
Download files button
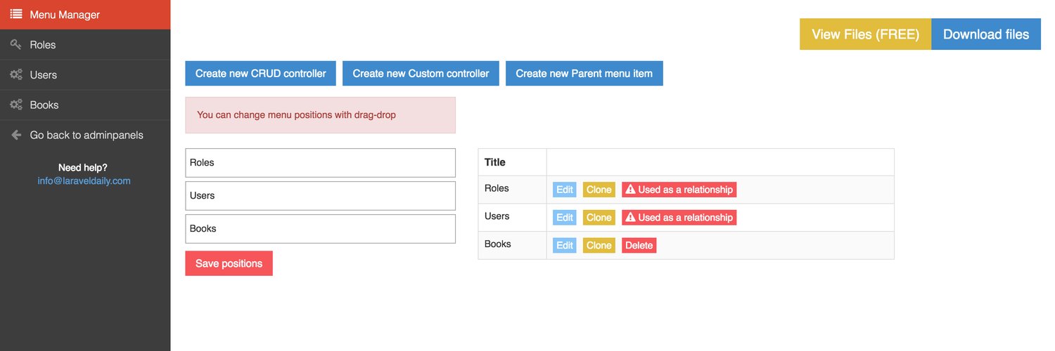tap(986, 34)
